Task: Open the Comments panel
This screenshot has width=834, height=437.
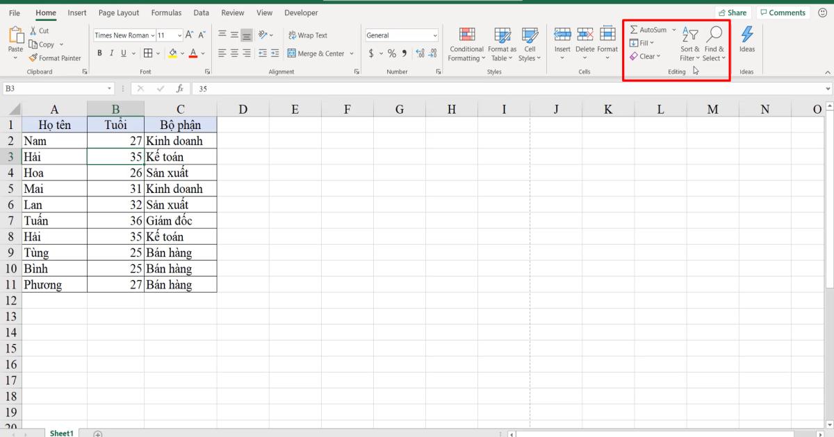Action: pos(783,12)
